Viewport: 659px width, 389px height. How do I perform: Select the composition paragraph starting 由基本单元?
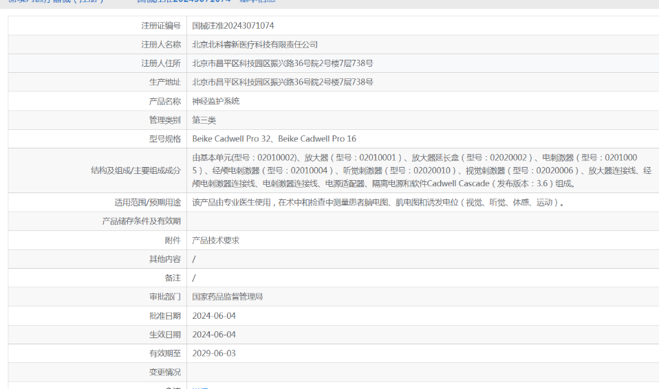[422, 170]
